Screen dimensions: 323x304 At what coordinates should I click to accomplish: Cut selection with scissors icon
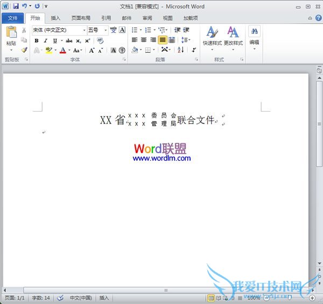tap(24, 30)
